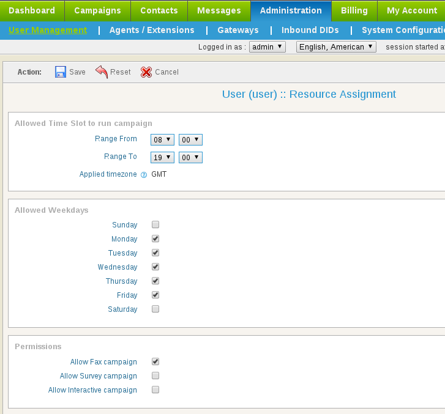Enable Allow Interactive campaign checkbox

pos(155,390)
